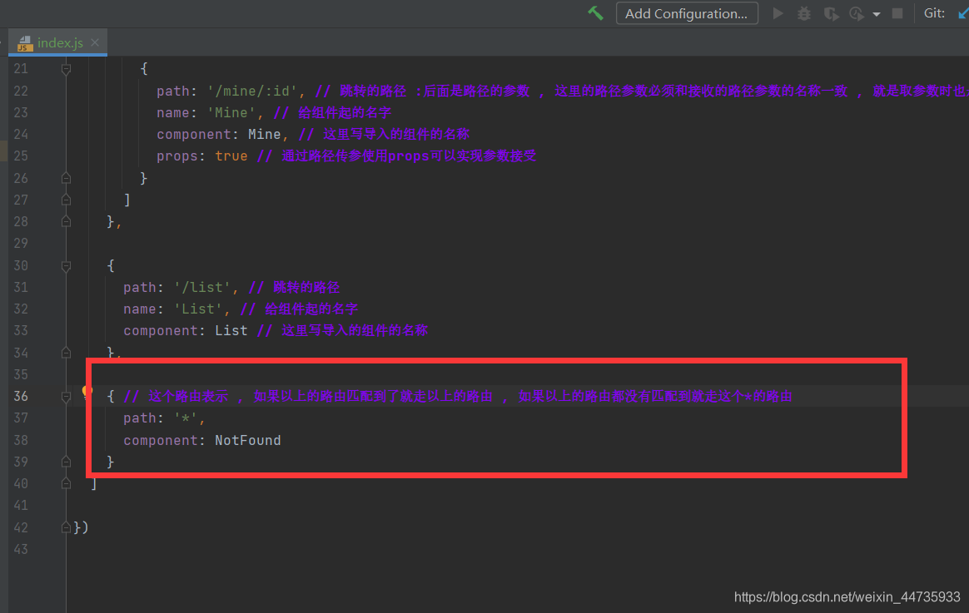The image size is (969, 613).
Task: Click line number 41 in the gutter
Action: tap(21, 506)
